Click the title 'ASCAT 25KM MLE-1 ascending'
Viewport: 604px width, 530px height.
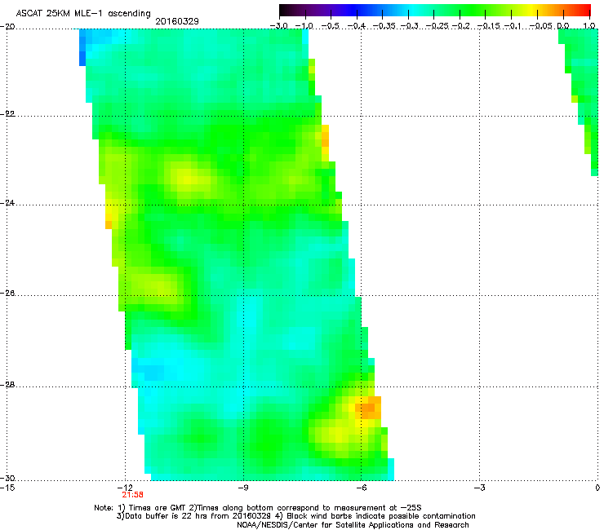click(83, 14)
